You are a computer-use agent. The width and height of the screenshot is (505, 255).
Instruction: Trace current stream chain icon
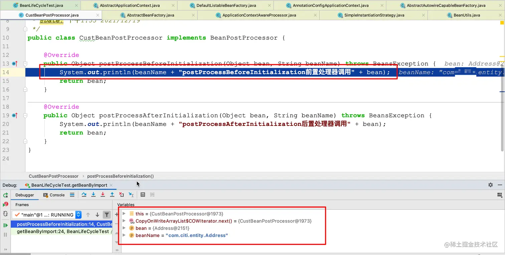tap(152, 195)
